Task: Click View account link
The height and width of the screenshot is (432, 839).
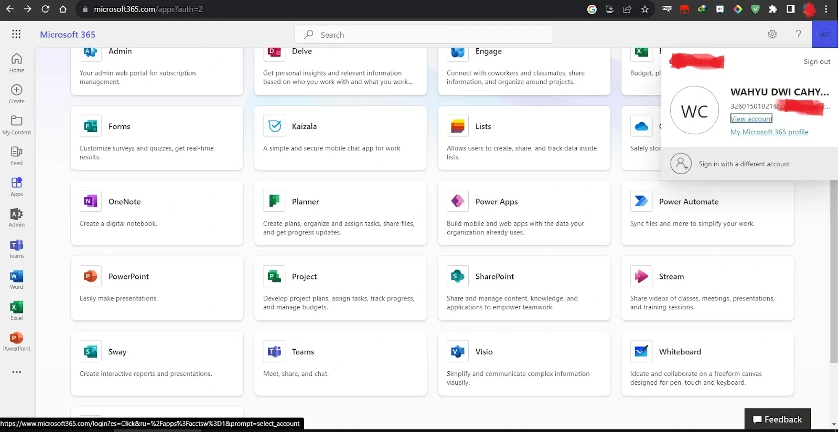Action: click(x=751, y=119)
